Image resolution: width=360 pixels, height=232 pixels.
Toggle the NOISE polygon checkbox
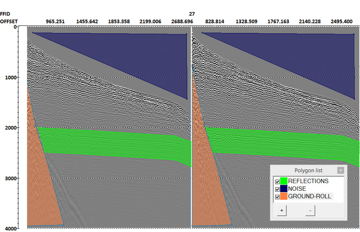277,189
